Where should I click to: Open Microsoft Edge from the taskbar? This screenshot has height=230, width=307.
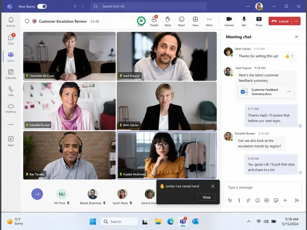[171, 222]
